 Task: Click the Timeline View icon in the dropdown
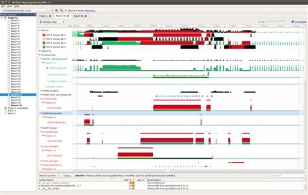41,22
